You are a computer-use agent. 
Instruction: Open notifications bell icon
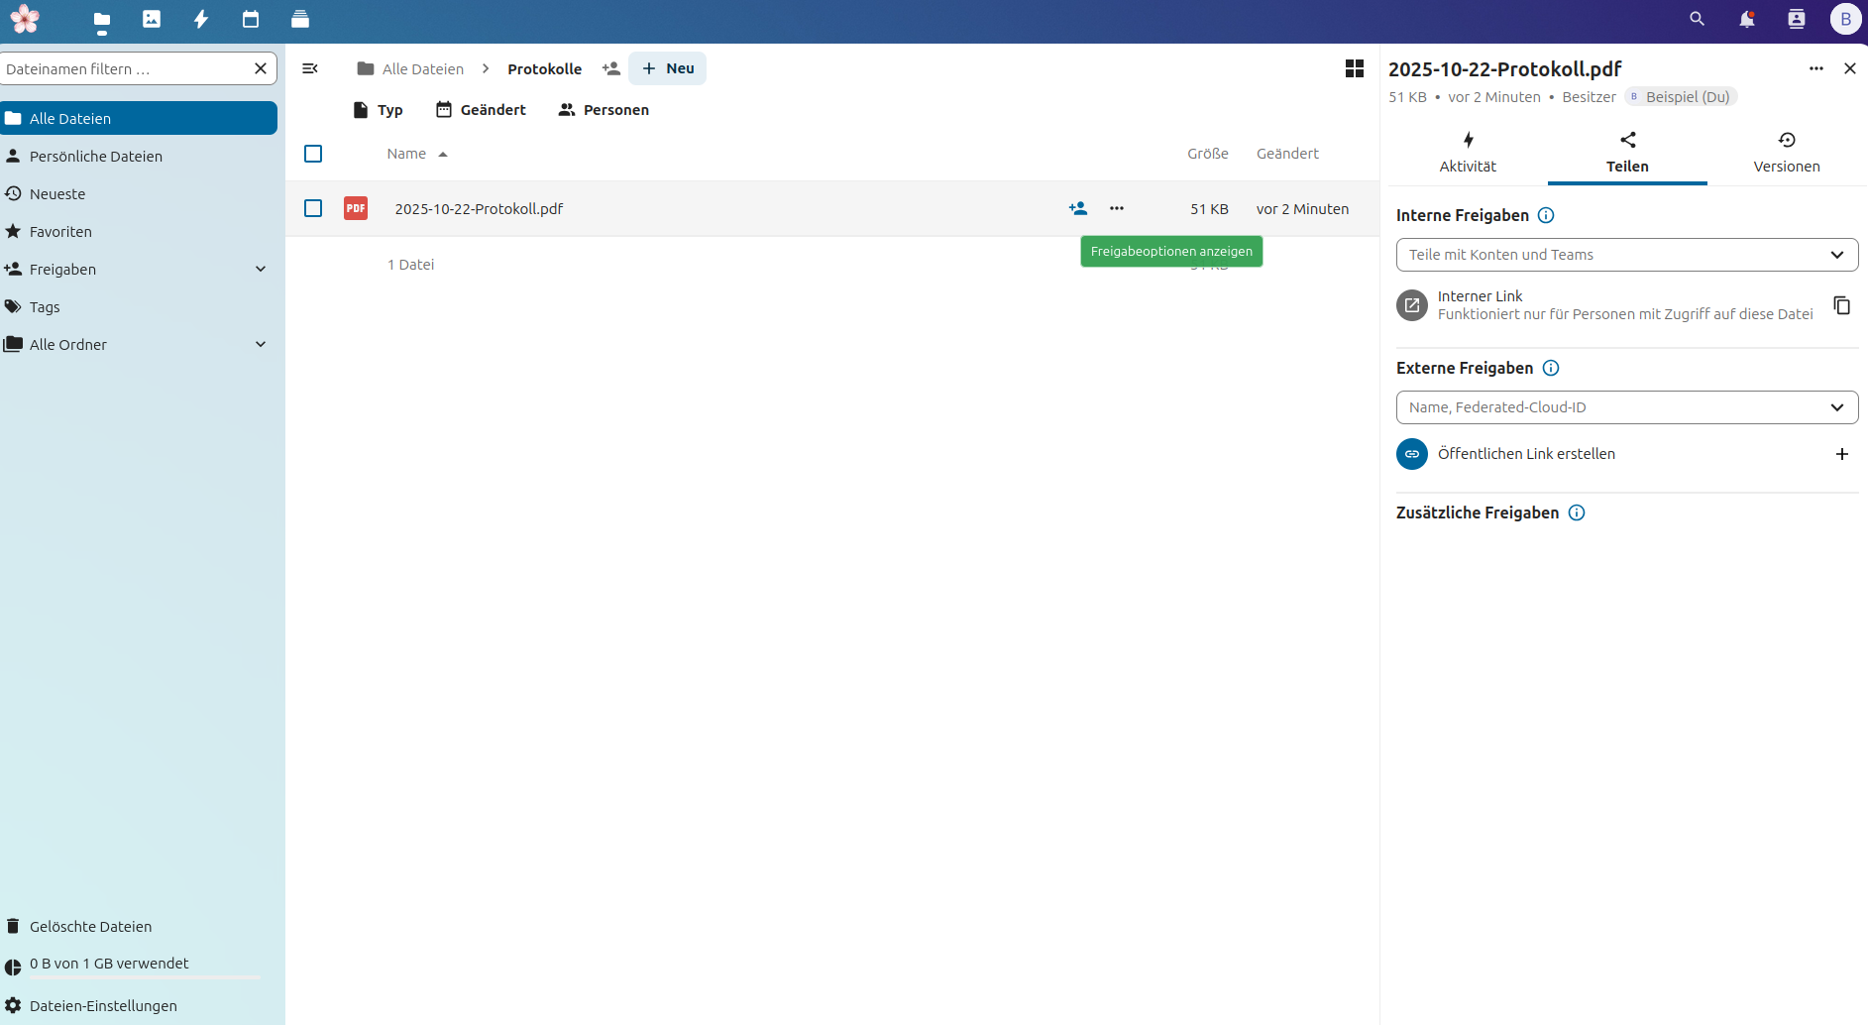(1746, 19)
